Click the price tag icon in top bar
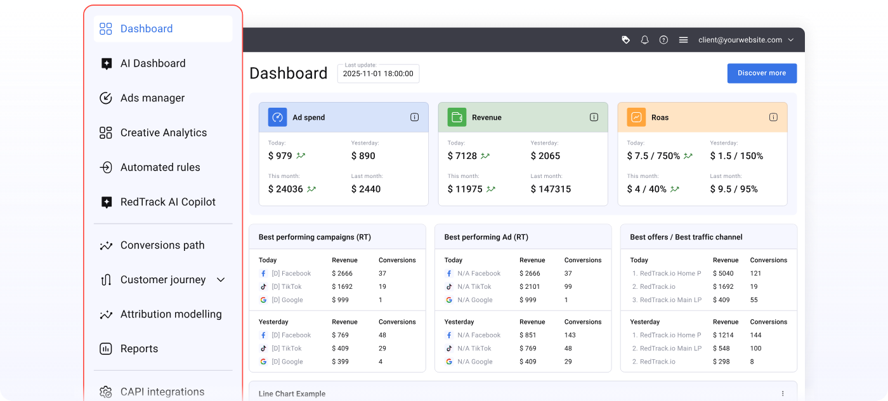This screenshot has height=401, width=888. click(x=626, y=40)
